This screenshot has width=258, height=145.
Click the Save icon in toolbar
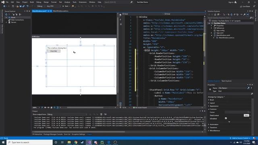click(x=21, y=6)
